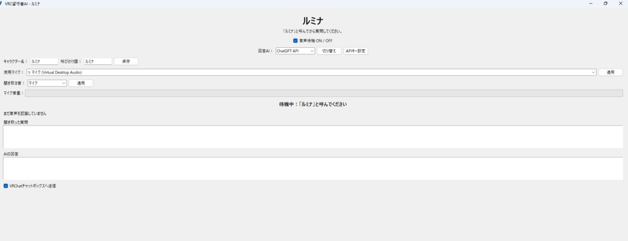This screenshot has width=628, height=241.
Task: Open the 聞き取る音 マイク dropdown
Action: coord(47,83)
